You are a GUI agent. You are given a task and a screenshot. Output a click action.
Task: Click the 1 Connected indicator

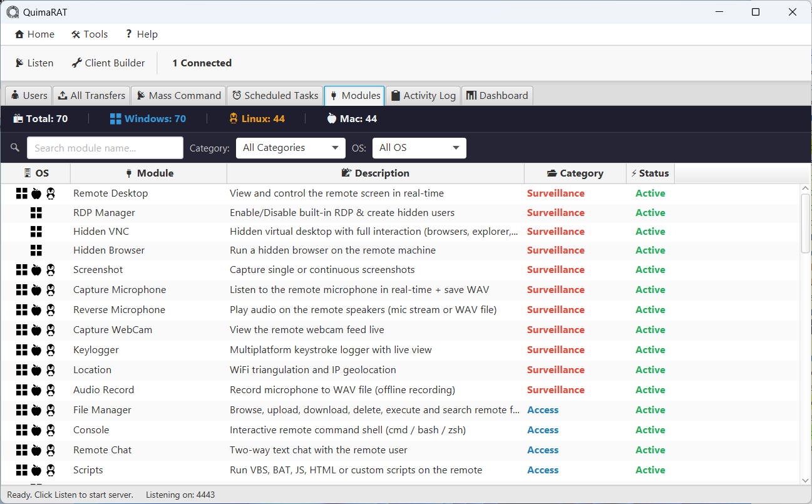pyautogui.click(x=202, y=63)
